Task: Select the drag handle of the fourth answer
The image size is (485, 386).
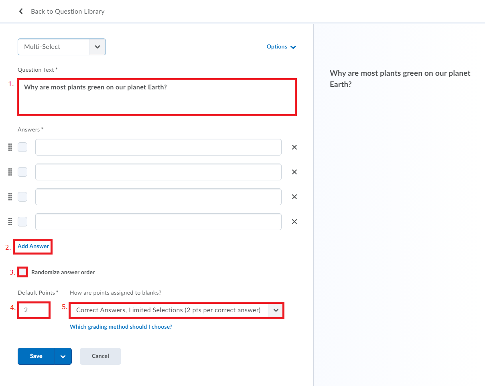Action: pos(10,222)
